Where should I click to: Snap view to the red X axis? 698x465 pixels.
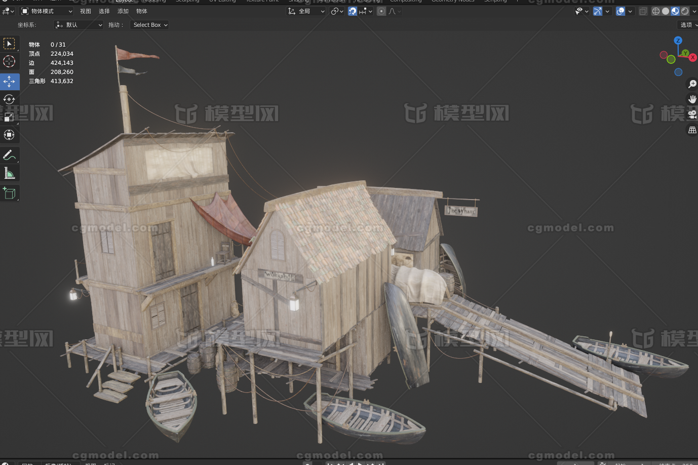coord(692,58)
